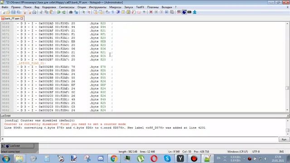This screenshot has height=163, width=290.
Task: Paste clipboard using toolbar icon
Action: click(x=52, y=12)
